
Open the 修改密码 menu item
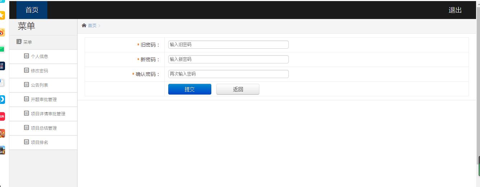tap(43, 71)
